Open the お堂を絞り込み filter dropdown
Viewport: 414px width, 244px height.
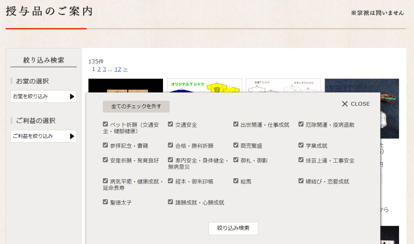(x=40, y=96)
